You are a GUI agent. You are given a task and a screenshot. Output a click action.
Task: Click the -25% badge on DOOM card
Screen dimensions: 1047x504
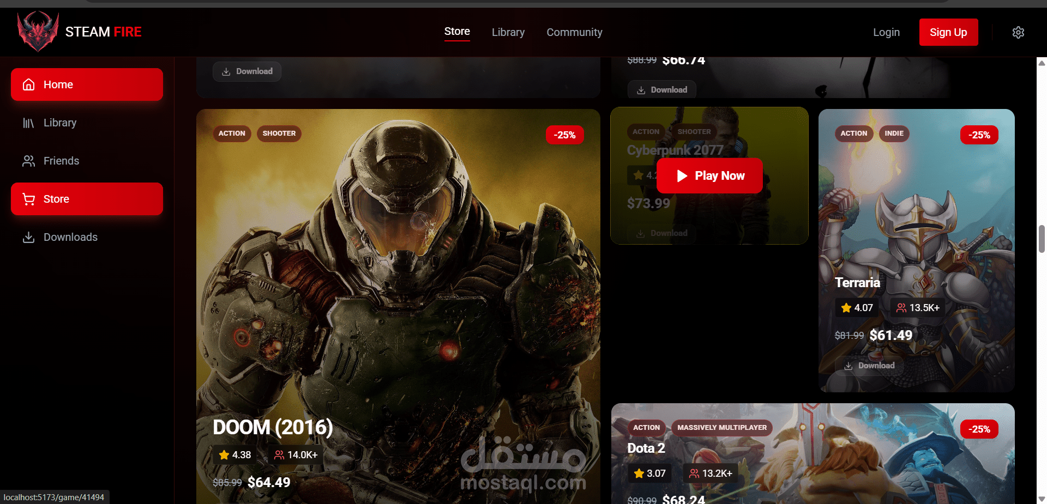(565, 135)
